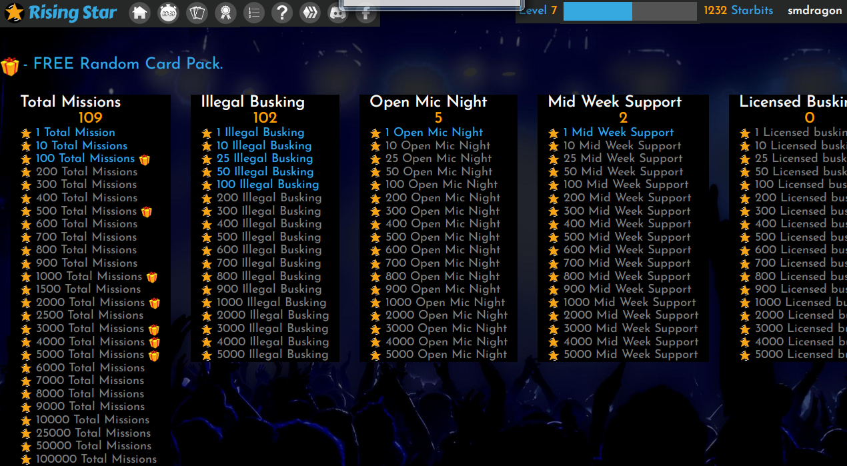This screenshot has width=847, height=466.
Task: Click the gift icon next to 100 Total Missions
Action: [145, 159]
